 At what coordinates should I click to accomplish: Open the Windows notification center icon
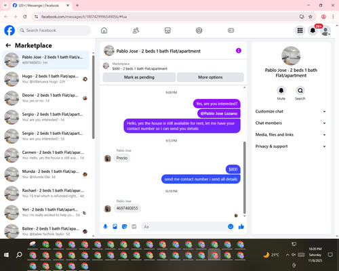coord(330,255)
